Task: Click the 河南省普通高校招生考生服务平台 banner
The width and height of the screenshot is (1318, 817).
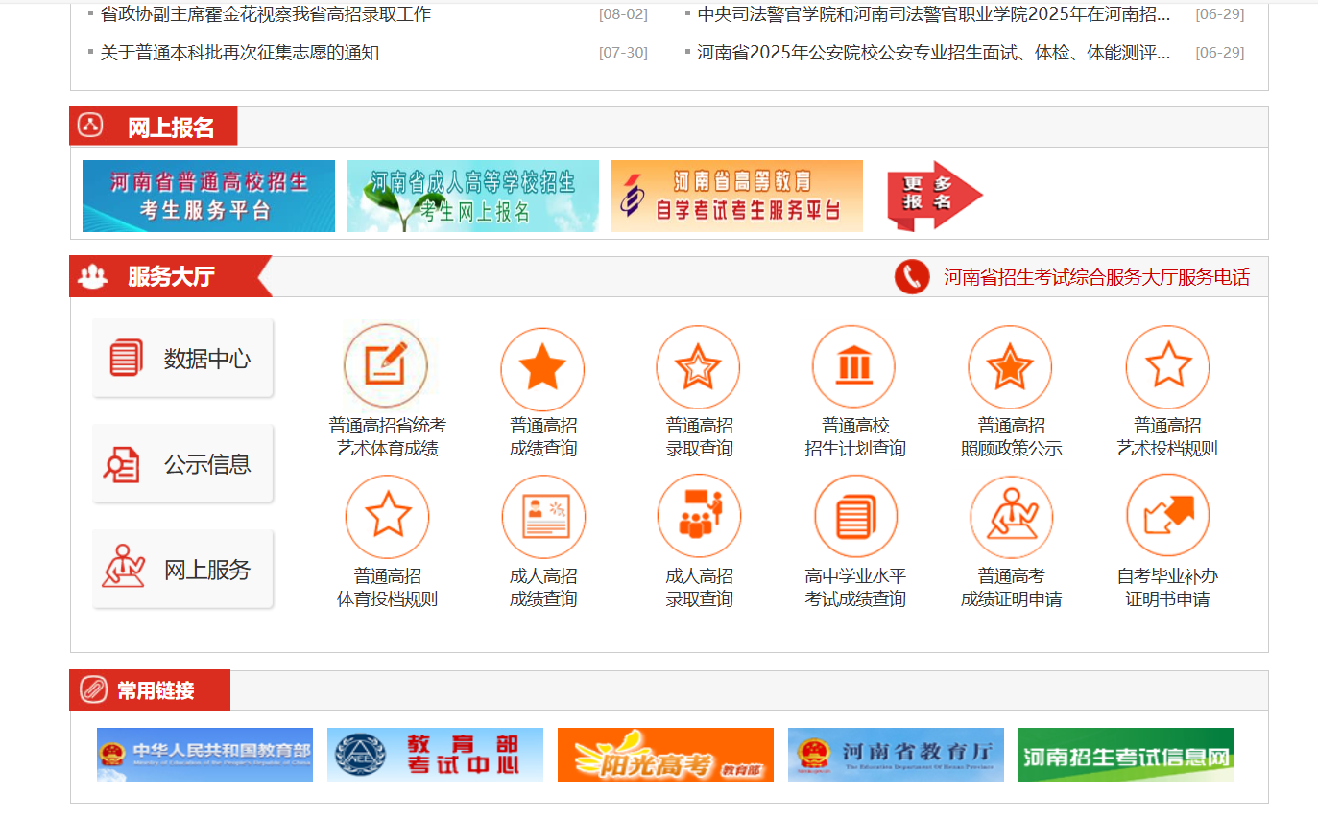Action: click(x=207, y=195)
